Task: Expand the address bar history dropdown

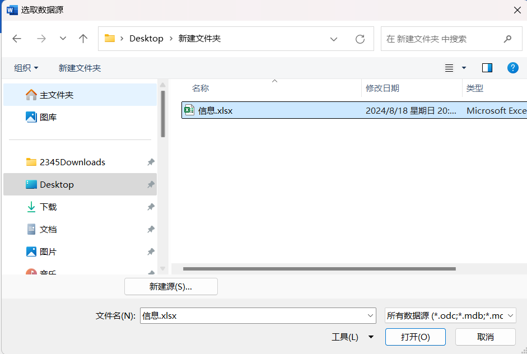Action: click(x=334, y=39)
